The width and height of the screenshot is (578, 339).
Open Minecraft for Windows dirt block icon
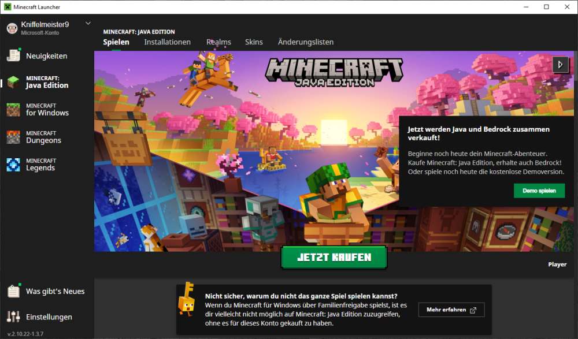pos(13,110)
